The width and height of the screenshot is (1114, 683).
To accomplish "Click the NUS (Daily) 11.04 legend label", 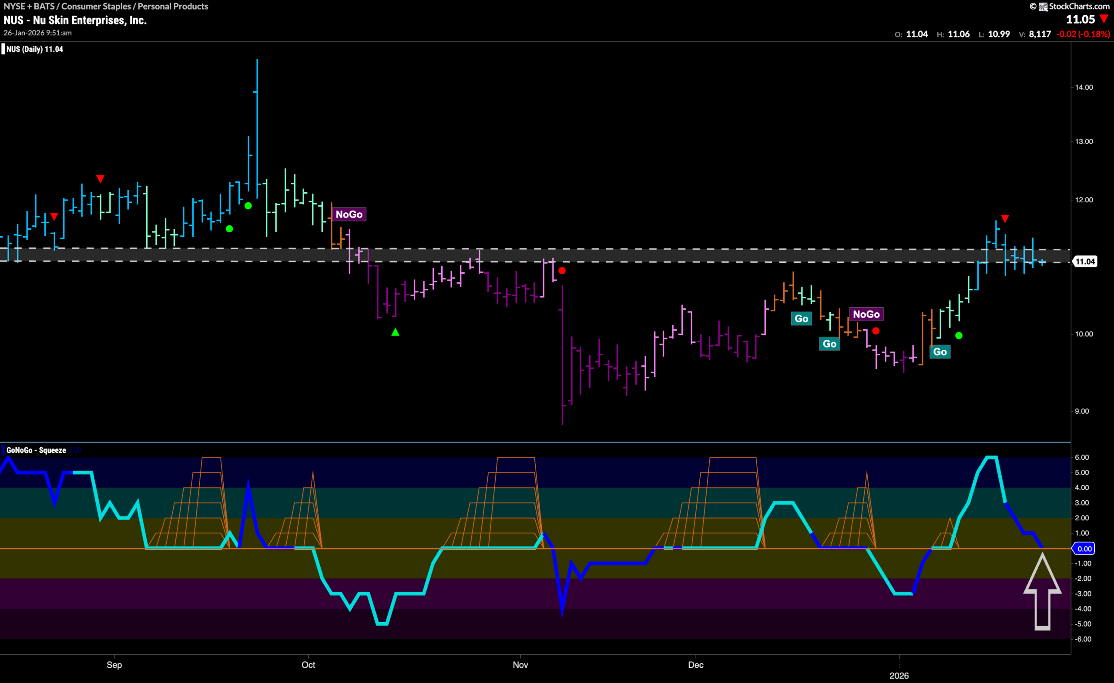I will [35, 49].
